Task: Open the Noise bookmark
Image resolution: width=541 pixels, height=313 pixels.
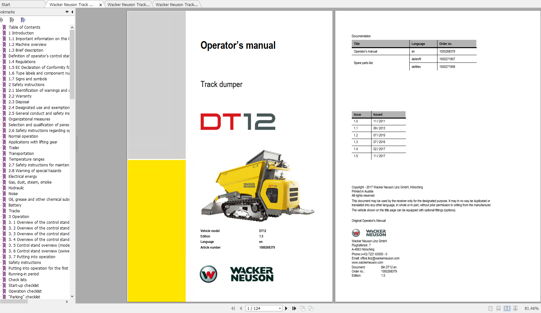Action: 13,194
